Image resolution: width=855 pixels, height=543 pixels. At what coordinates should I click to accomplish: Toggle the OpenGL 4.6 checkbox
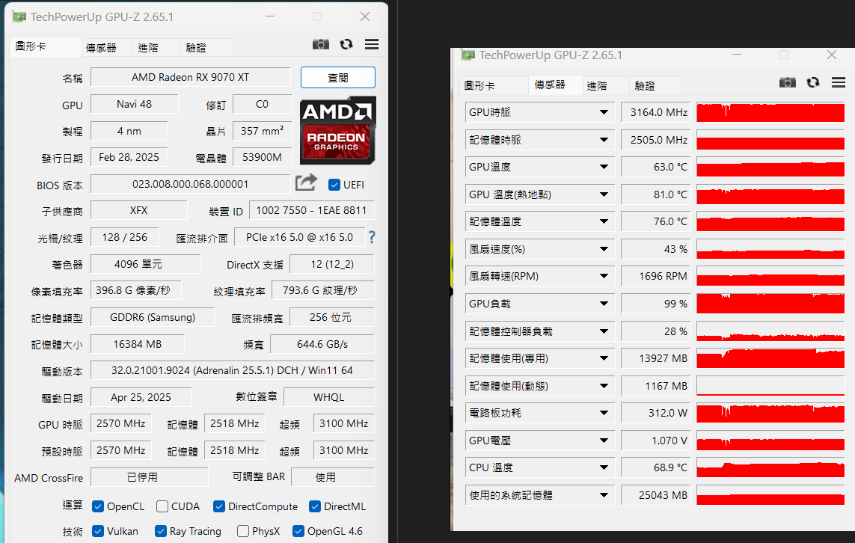[298, 531]
